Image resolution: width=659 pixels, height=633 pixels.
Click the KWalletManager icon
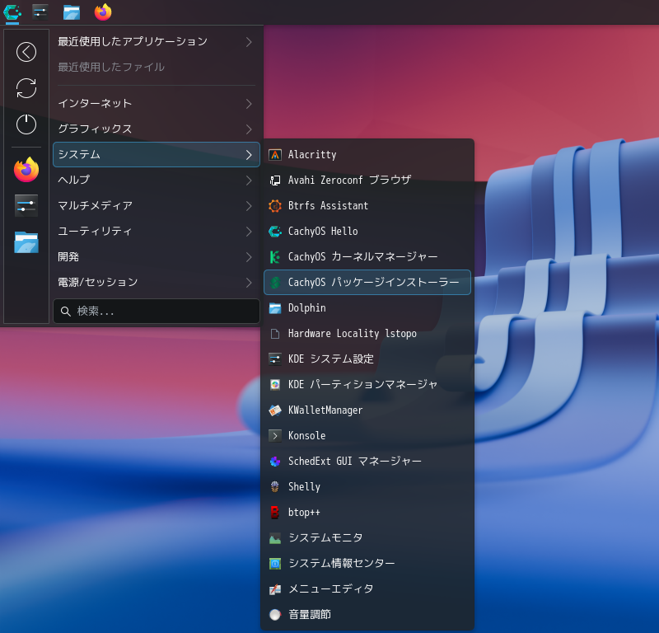click(x=275, y=410)
